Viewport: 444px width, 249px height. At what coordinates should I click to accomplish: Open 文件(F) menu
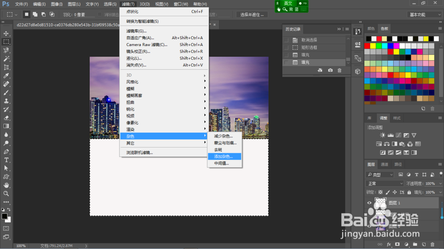tap(21, 4)
